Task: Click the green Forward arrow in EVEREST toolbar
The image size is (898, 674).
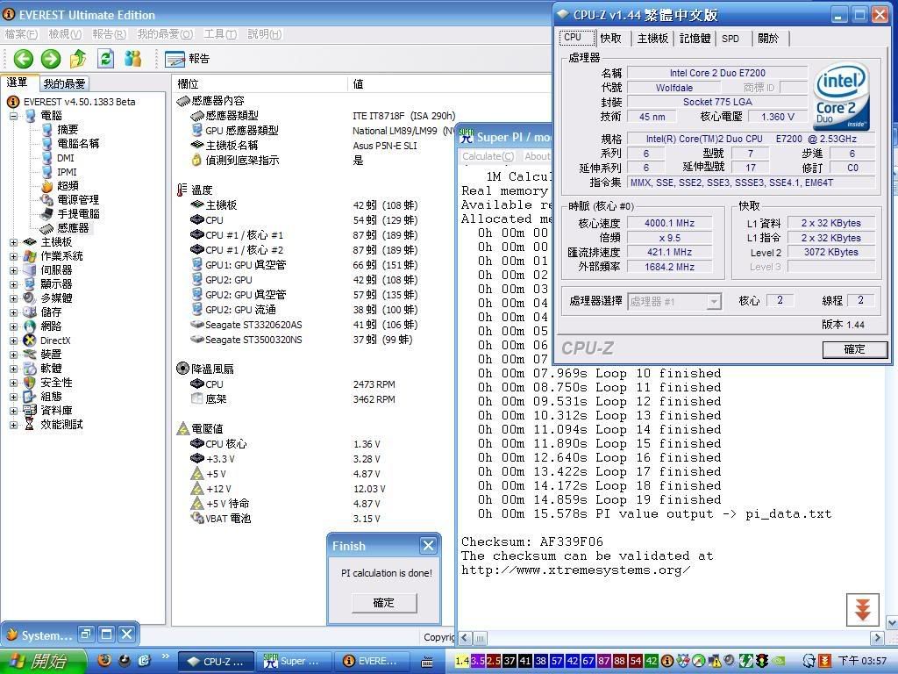Action: click(x=51, y=59)
